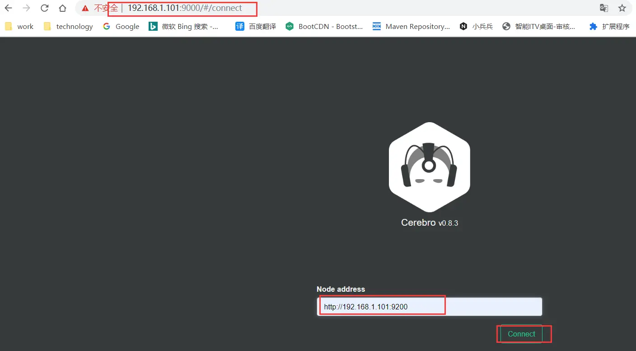
Task: Open the 扩展程序 extensions bookmark
Action: click(609, 26)
